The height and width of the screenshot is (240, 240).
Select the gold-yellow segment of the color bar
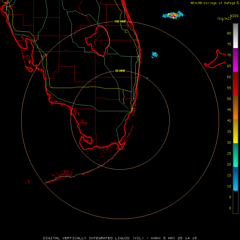(235, 131)
